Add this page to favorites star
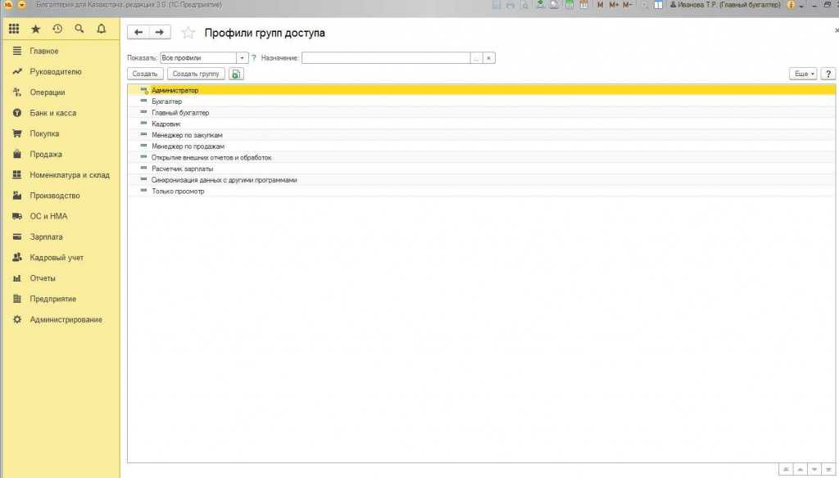Image resolution: width=839 pixels, height=478 pixels. [x=188, y=33]
